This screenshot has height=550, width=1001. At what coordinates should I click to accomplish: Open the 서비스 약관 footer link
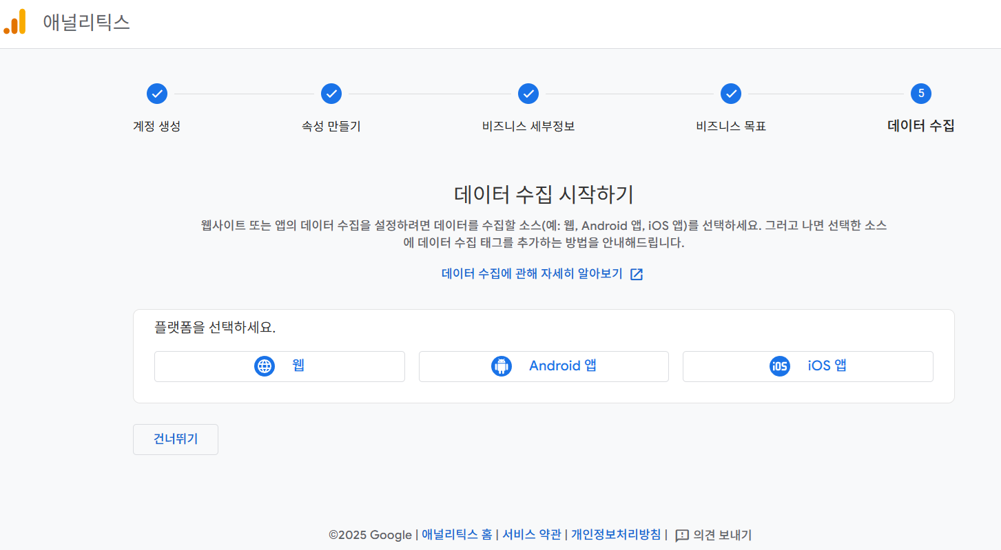(531, 535)
